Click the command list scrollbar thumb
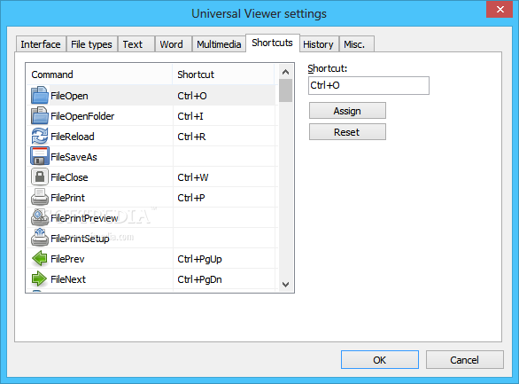This screenshot has width=519, height=384. tap(286, 90)
